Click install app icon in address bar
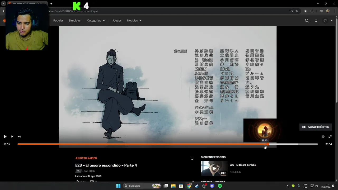This screenshot has width=338, height=190. pyautogui.click(x=291, y=11)
